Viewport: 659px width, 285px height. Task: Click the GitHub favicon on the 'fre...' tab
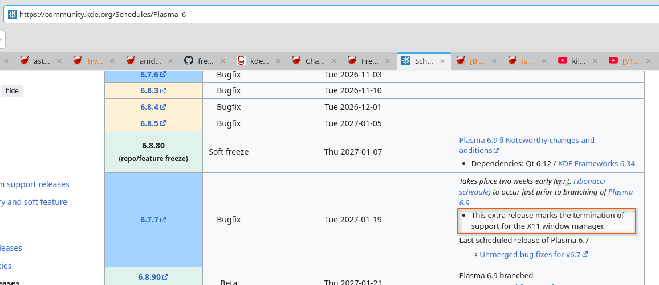pos(189,61)
